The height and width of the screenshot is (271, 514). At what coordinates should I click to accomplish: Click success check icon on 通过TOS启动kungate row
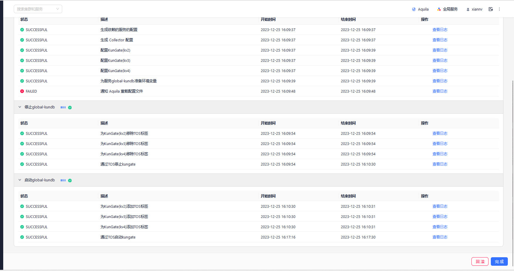[22, 237]
